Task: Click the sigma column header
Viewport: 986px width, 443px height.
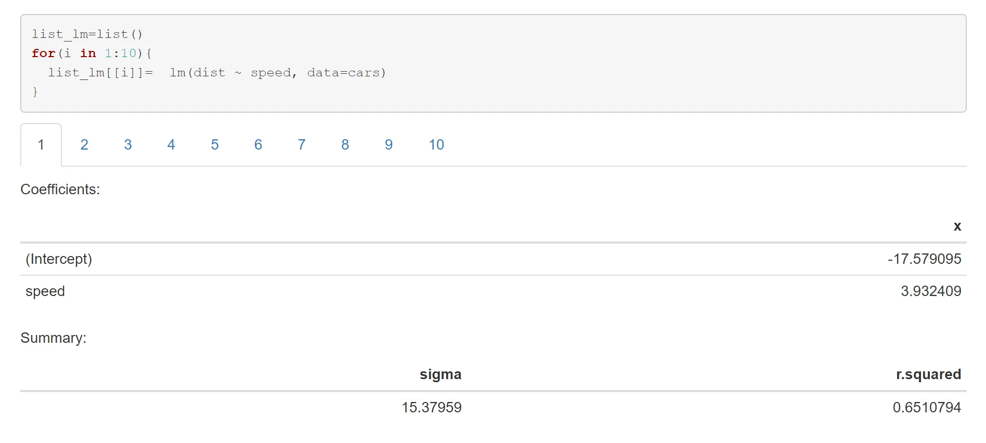Action: click(x=440, y=374)
